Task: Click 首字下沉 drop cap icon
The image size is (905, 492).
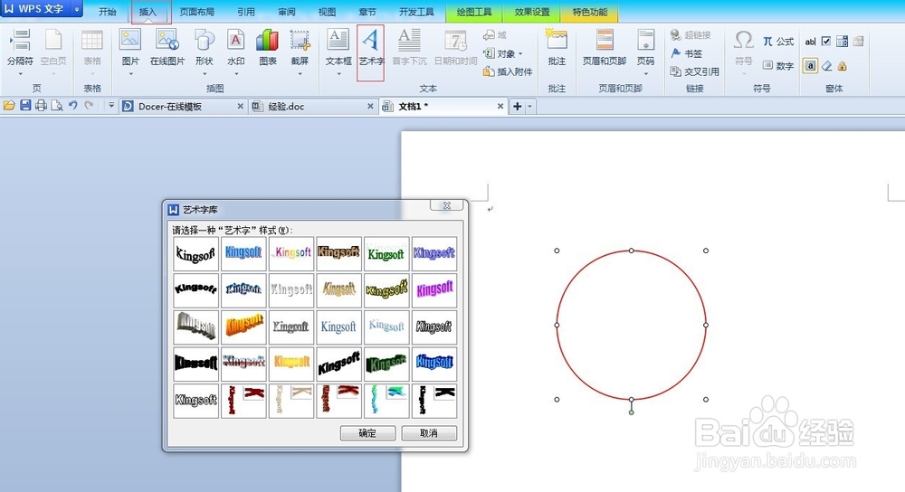Action: pyautogui.click(x=409, y=41)
